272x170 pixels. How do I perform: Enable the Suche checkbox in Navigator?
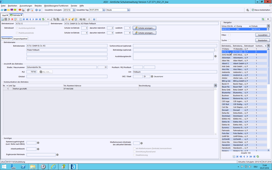click(229, 40)
